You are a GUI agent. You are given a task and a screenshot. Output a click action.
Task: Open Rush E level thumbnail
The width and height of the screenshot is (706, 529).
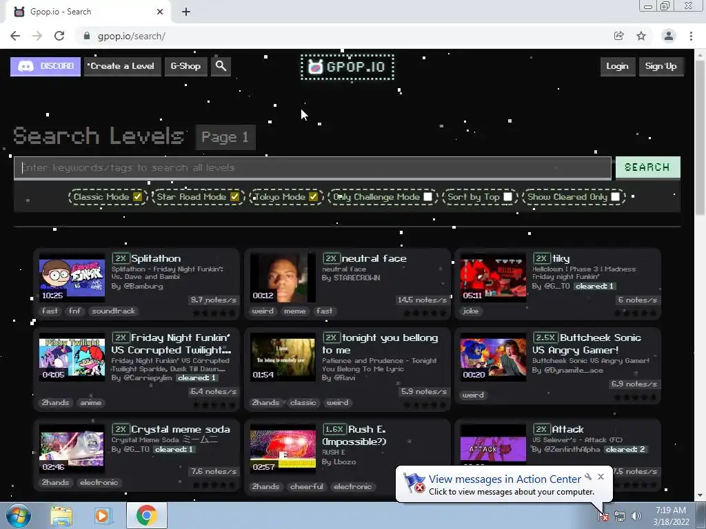[x=283, y=449]
